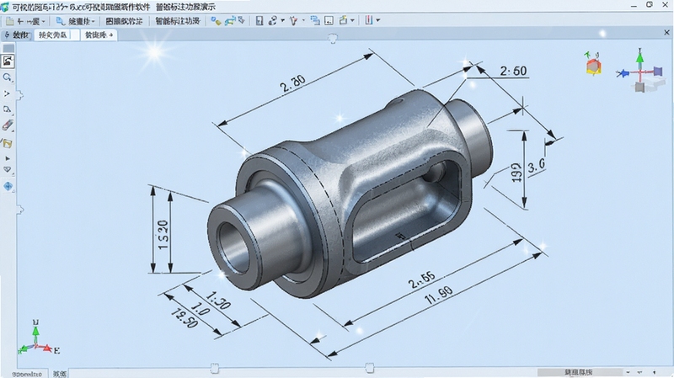Click the funnel filter icon in toolbar
Viewport: 674px width, 378px height.
point(293,20)
